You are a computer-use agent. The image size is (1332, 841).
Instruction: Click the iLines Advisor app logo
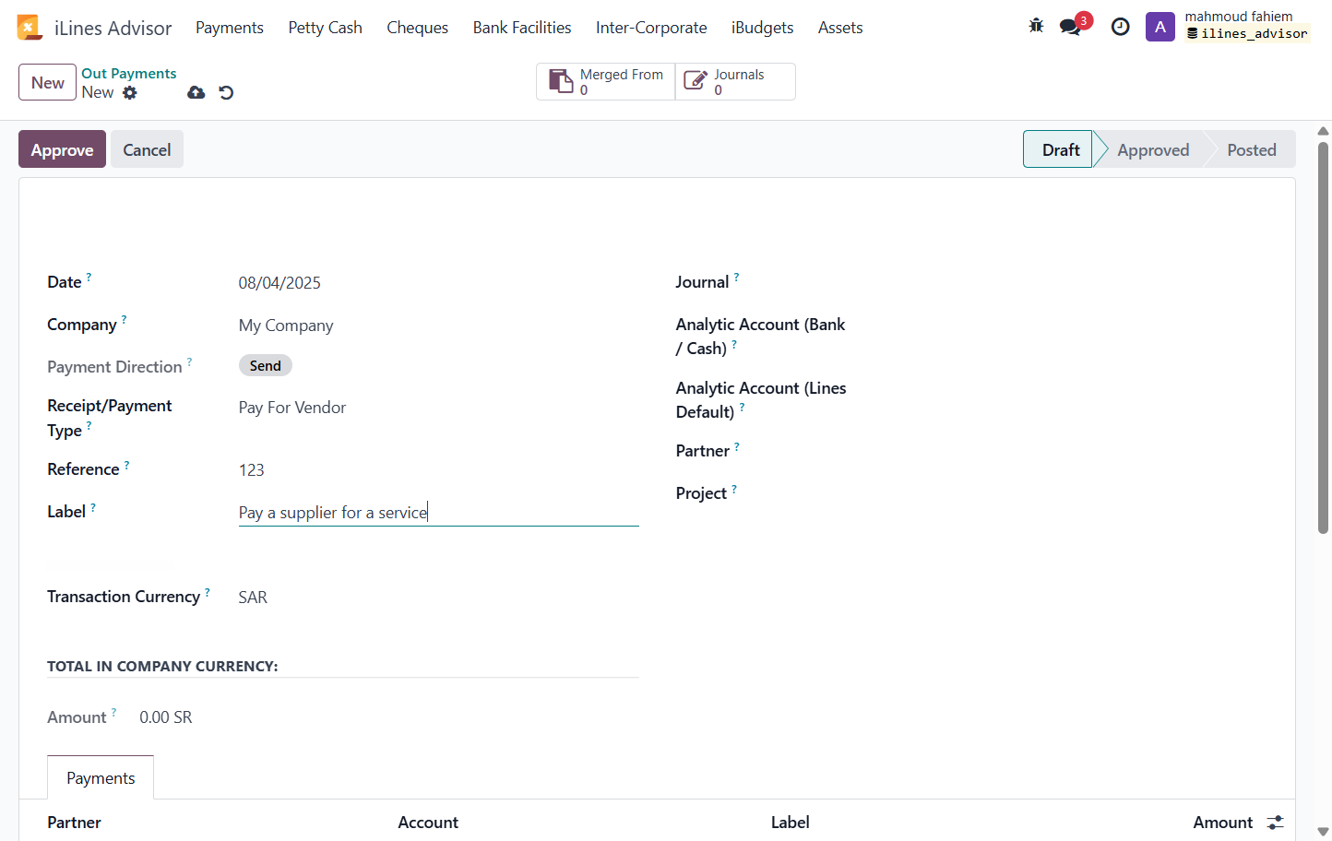30,28
